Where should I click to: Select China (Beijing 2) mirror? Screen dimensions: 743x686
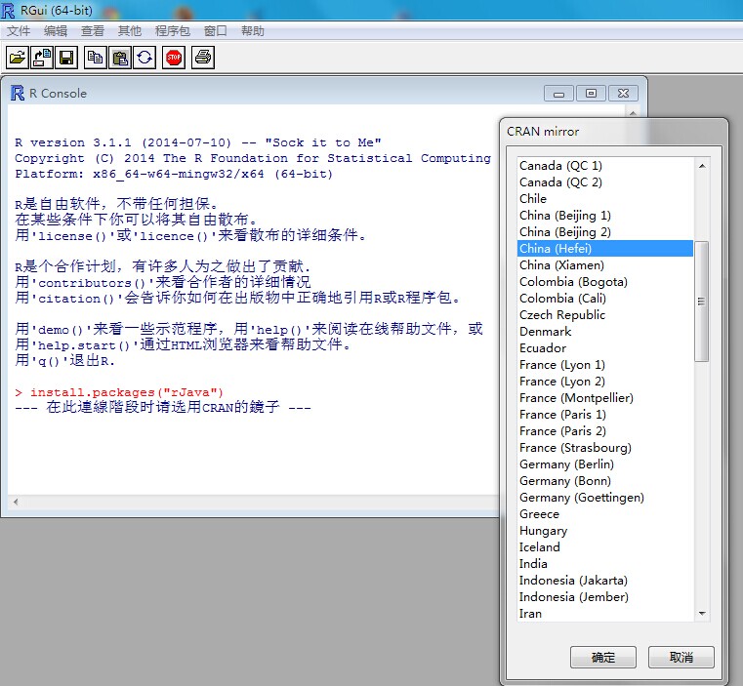tap(605, 232)
